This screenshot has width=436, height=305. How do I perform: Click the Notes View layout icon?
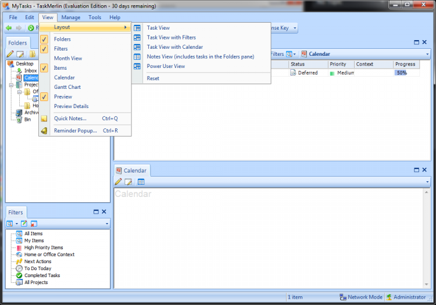[x=137, y=57]
